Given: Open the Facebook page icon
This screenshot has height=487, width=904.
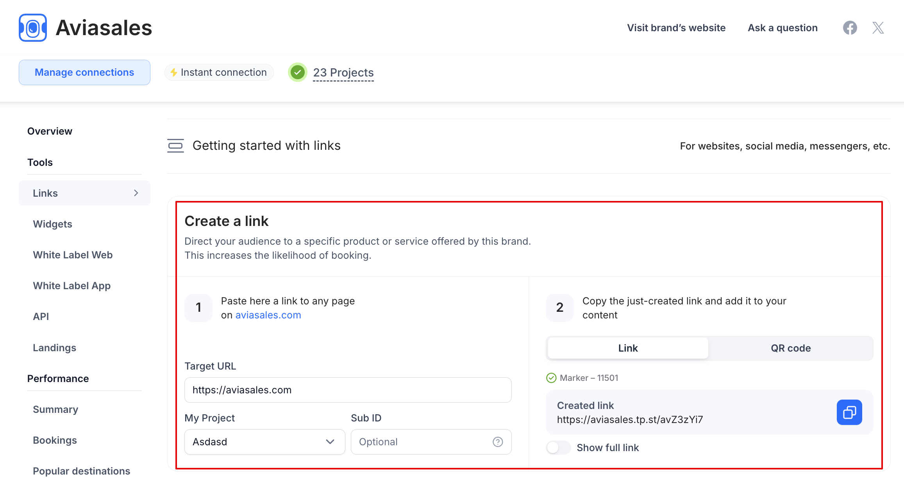Looking at the screenshot, I should (850, 28).
